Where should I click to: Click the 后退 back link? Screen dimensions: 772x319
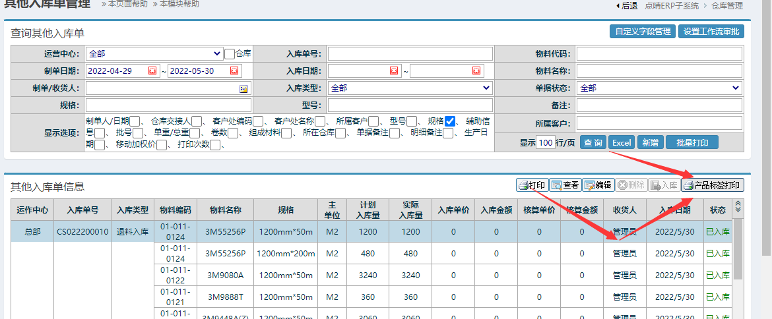626,6
